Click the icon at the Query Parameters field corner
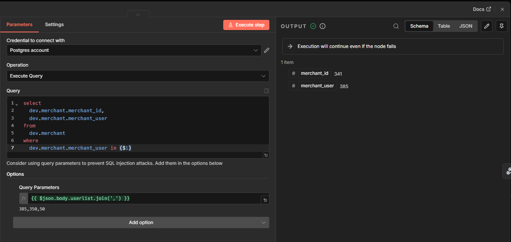This screenshot has height=242, width=511. pyautogui.click(x=265, y=200)
